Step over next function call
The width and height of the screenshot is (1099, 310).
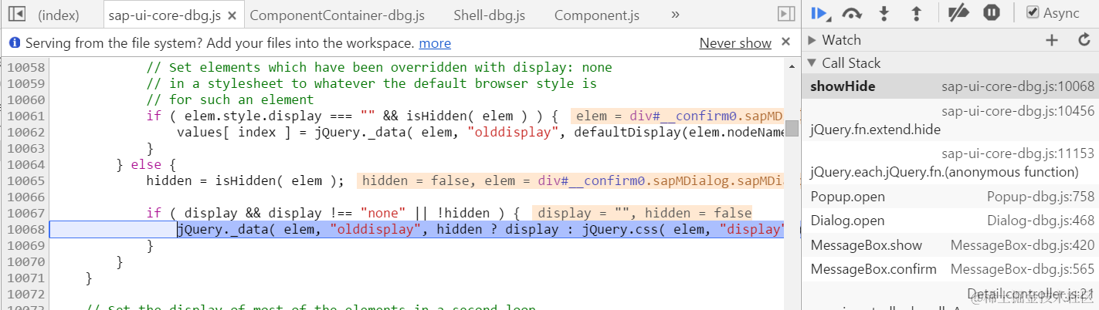(853, 13)
